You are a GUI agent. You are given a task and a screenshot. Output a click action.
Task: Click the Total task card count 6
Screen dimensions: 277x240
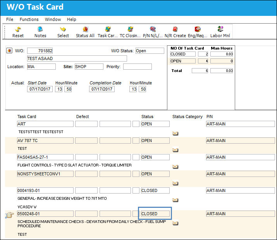pos(200,71)
